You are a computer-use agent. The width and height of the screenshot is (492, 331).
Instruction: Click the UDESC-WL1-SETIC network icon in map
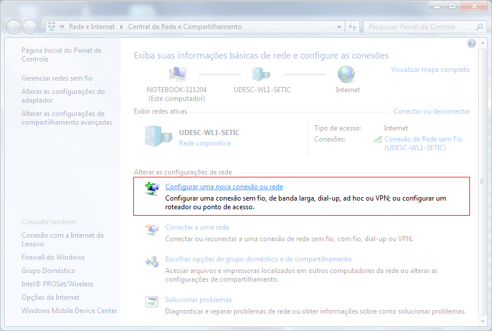[261, 74]
